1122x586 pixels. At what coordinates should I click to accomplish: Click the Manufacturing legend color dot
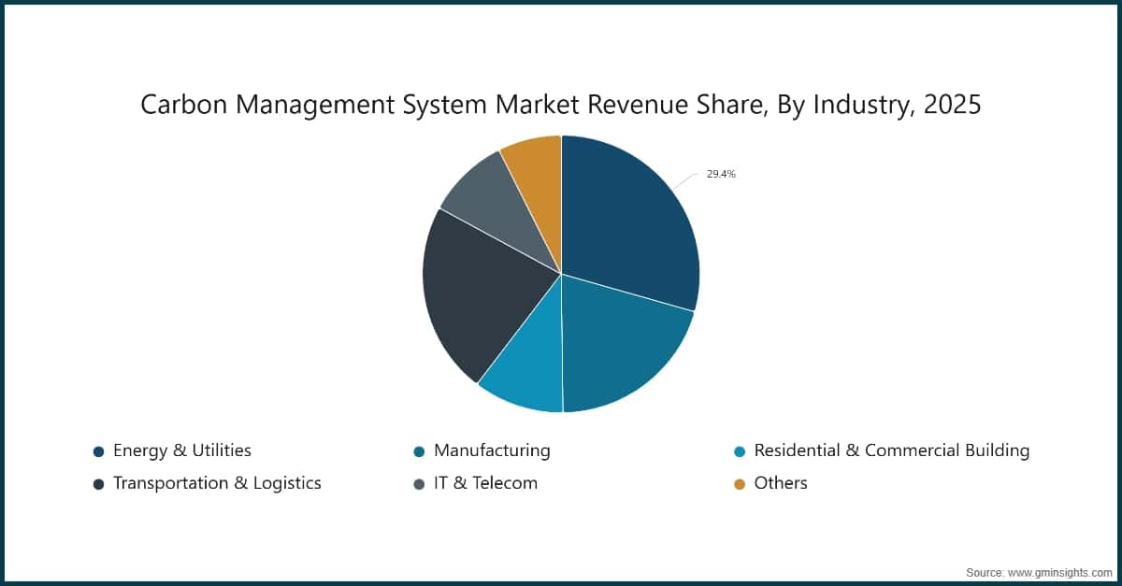(419, 451)
